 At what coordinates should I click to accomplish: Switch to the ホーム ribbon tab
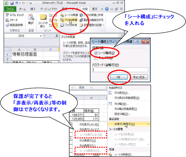click(x=22, y=9)
